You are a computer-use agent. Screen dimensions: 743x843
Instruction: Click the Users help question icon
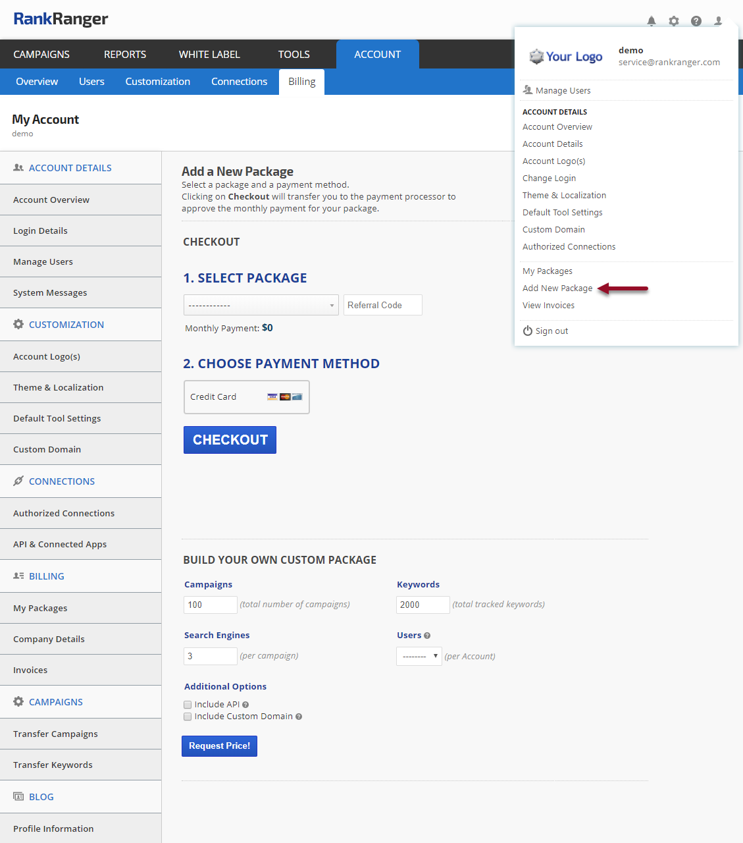point(427,636)
